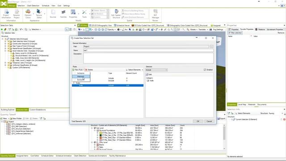Screen dimensions: 286x161
Task: Launch the Texture Editor
Action: pyautogui.click(x=39, y=14)
